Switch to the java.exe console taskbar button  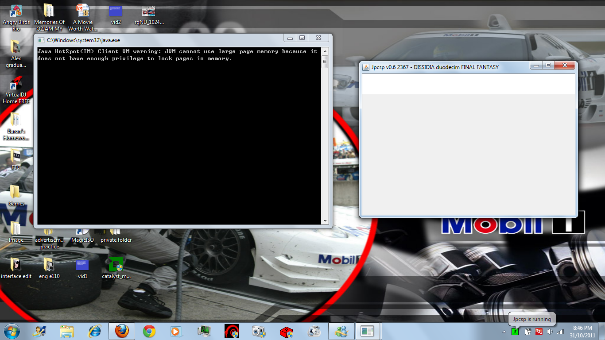pyautogui.click(x=368, y=331)
